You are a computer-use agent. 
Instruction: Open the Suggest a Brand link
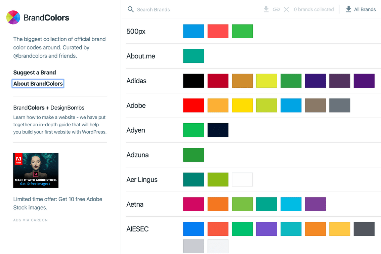35,73
